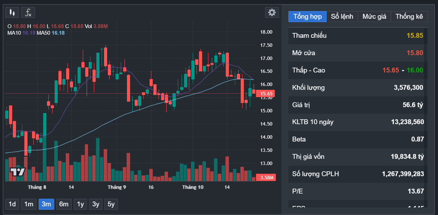Click the 3.58M volume label on axis
Screen dimensions: 438x215
click(x=266, y=178)
